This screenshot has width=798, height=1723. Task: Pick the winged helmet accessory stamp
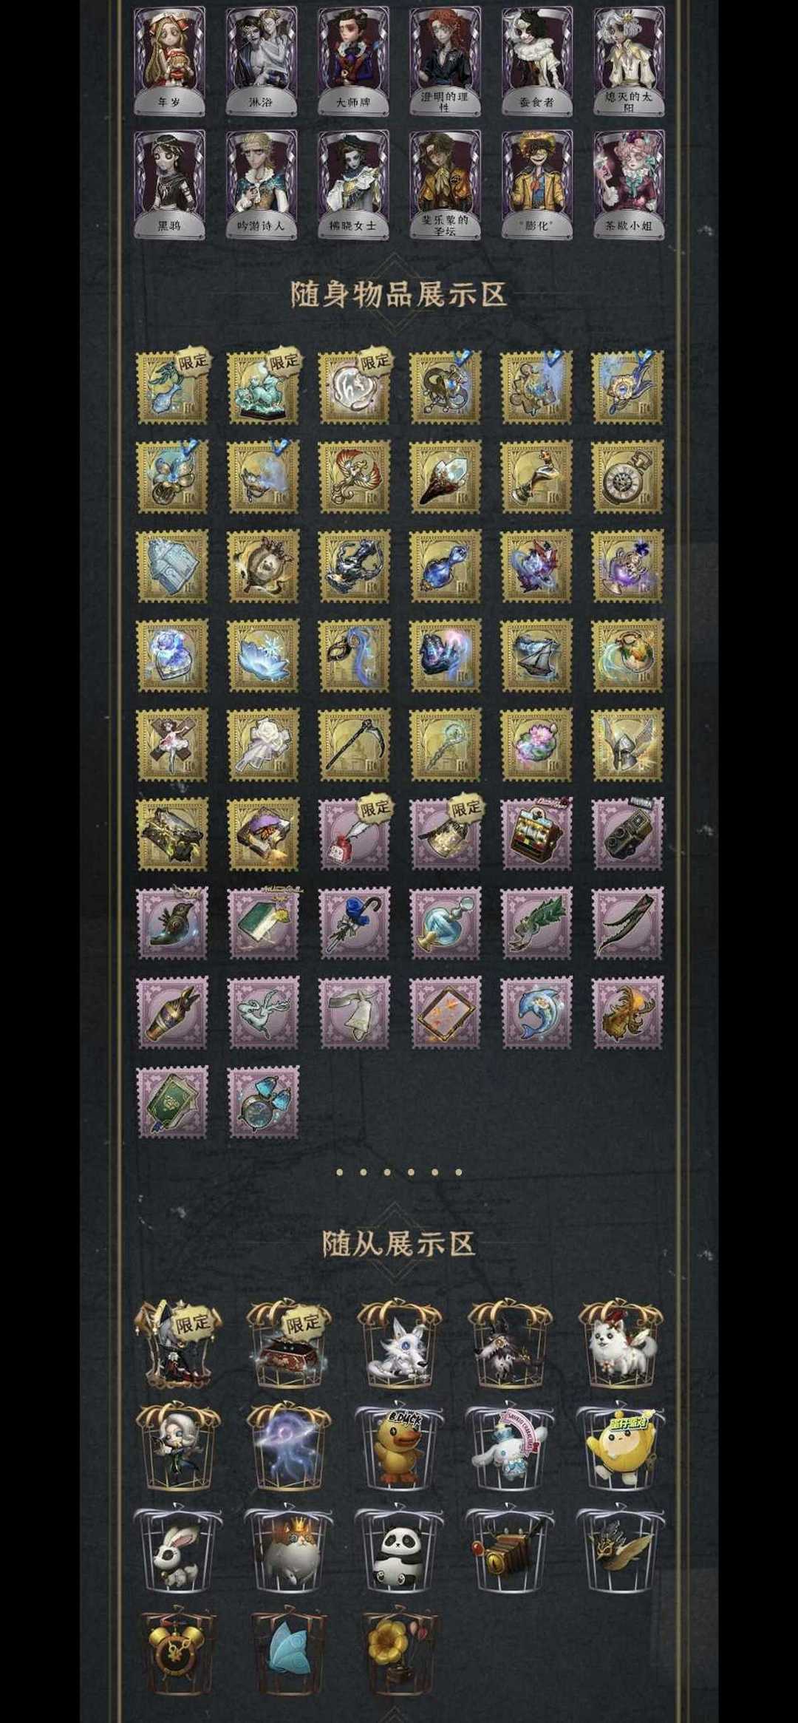tap(627, 745)
